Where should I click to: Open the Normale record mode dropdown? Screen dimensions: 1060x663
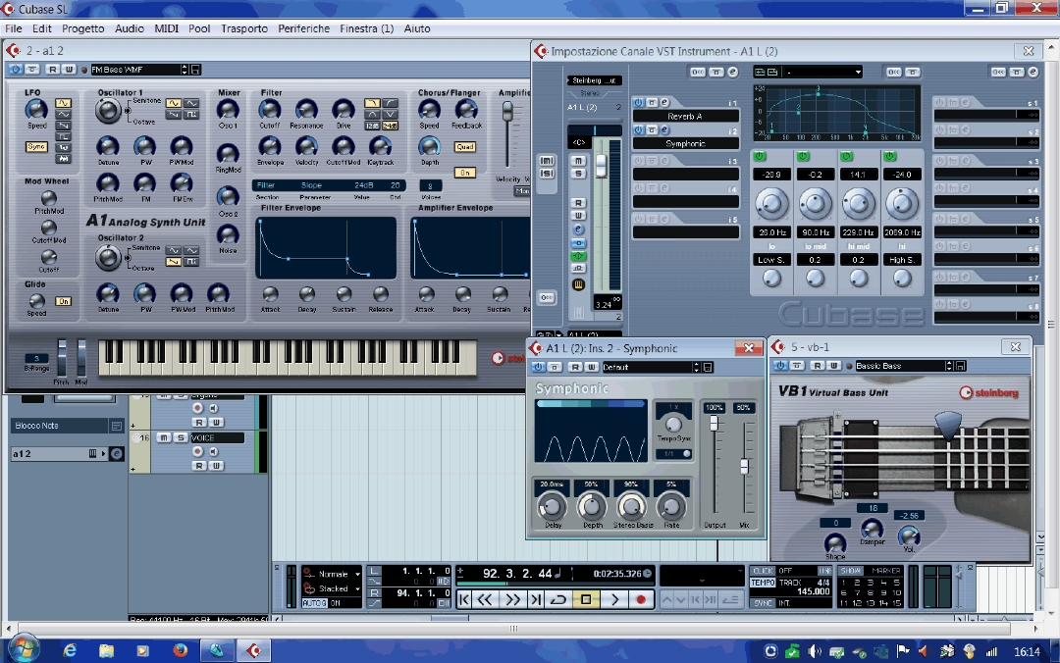click(x=332, y=574)
